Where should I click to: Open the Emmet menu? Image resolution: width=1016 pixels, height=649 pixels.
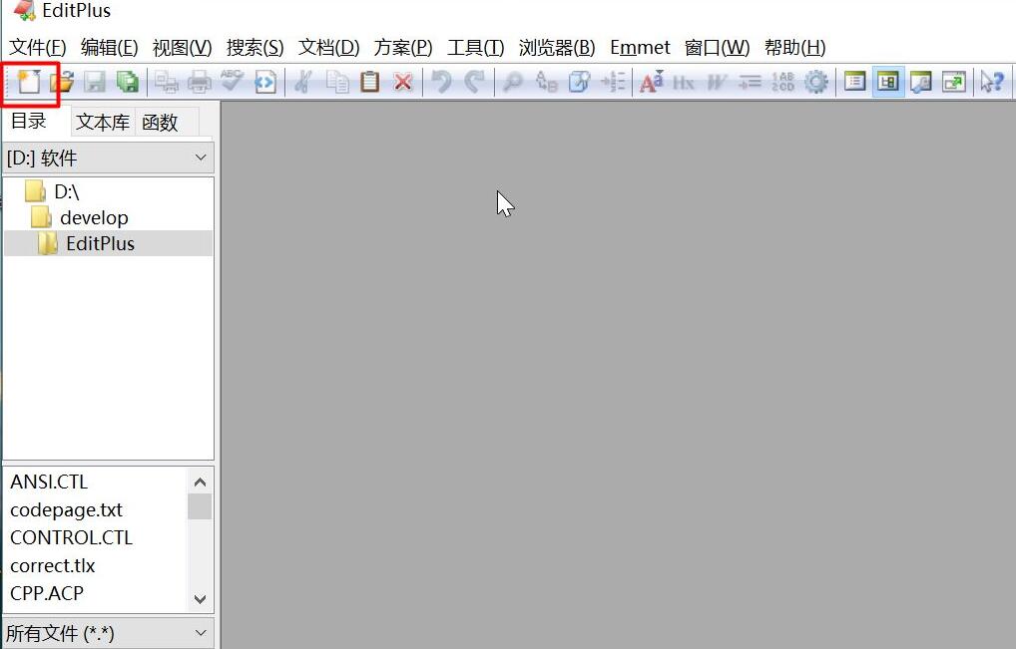pos(640,47)
